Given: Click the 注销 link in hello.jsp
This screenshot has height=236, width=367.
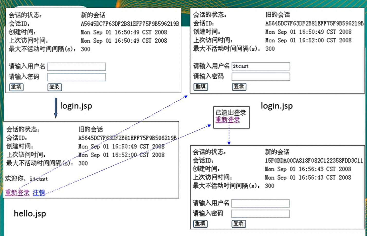Looking at the screenshot, I should (x=39, y=193).
